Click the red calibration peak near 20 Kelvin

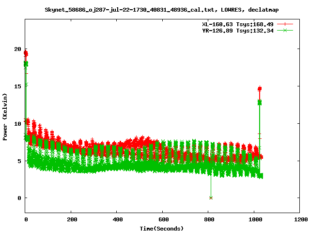click(26, 53)
